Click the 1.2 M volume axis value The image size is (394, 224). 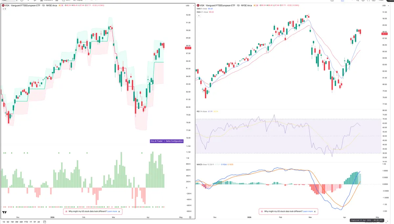[188, 152]
